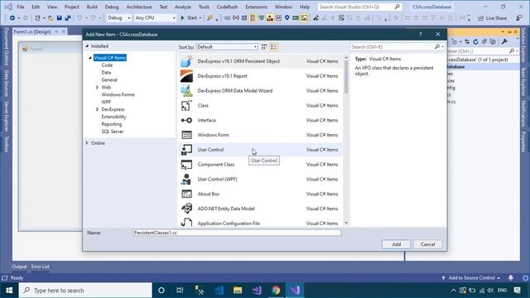Viewport: 530px width, 298px height.
Task: Open the CodeRush menu
Action: point(227,7)
